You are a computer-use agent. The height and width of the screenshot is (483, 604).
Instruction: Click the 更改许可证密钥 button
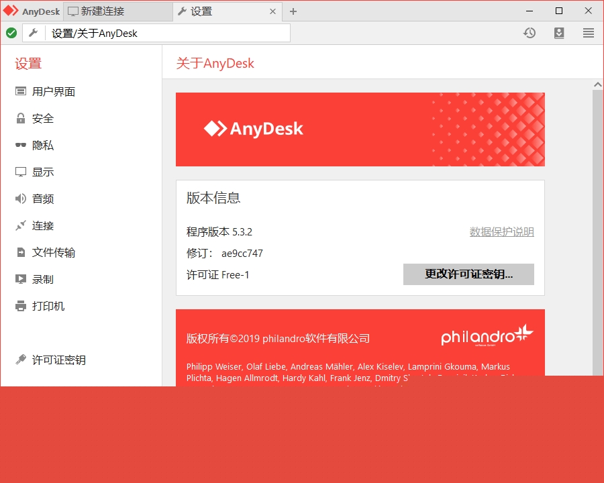[x=468, y=274]
